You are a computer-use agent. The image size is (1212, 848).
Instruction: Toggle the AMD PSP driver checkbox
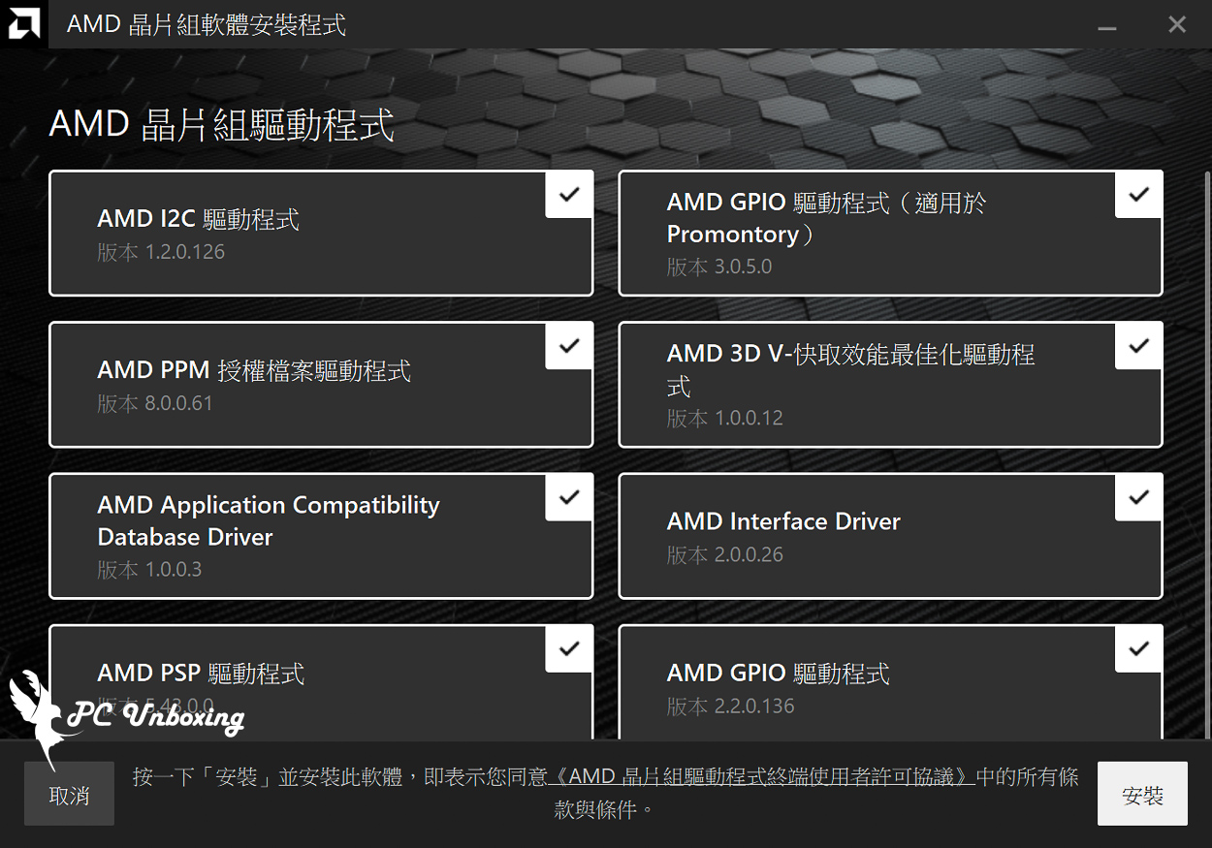coord(569,648)
